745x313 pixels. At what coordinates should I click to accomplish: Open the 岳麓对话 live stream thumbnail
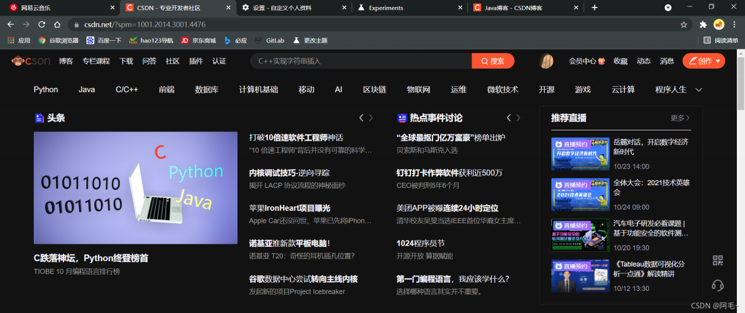tap(580, 154)
